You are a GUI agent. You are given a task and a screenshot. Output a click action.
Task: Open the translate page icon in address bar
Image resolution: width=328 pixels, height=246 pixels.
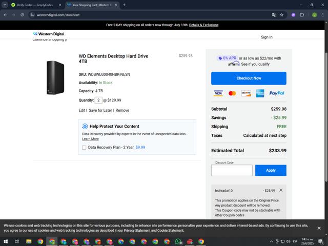274,15
